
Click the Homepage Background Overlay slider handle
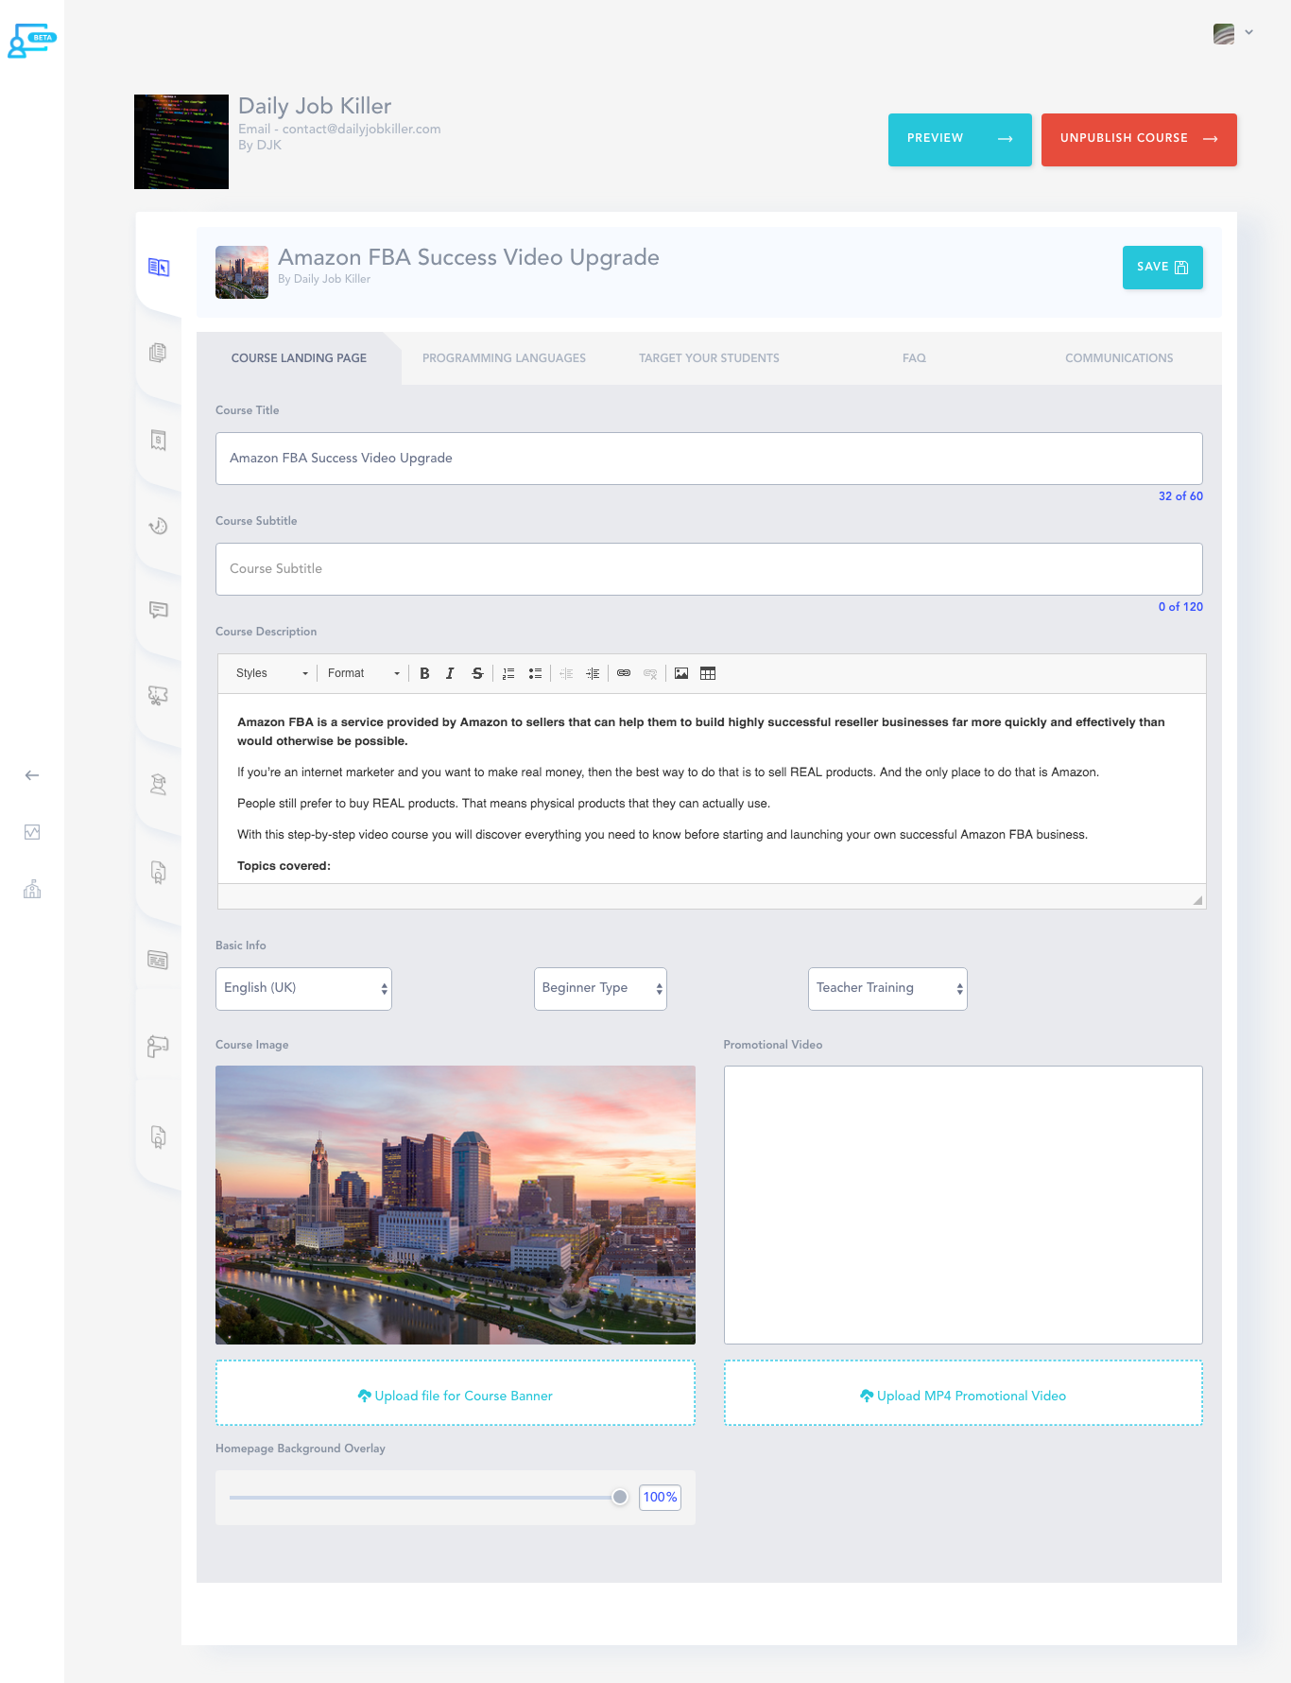(x=620, y=1497)
